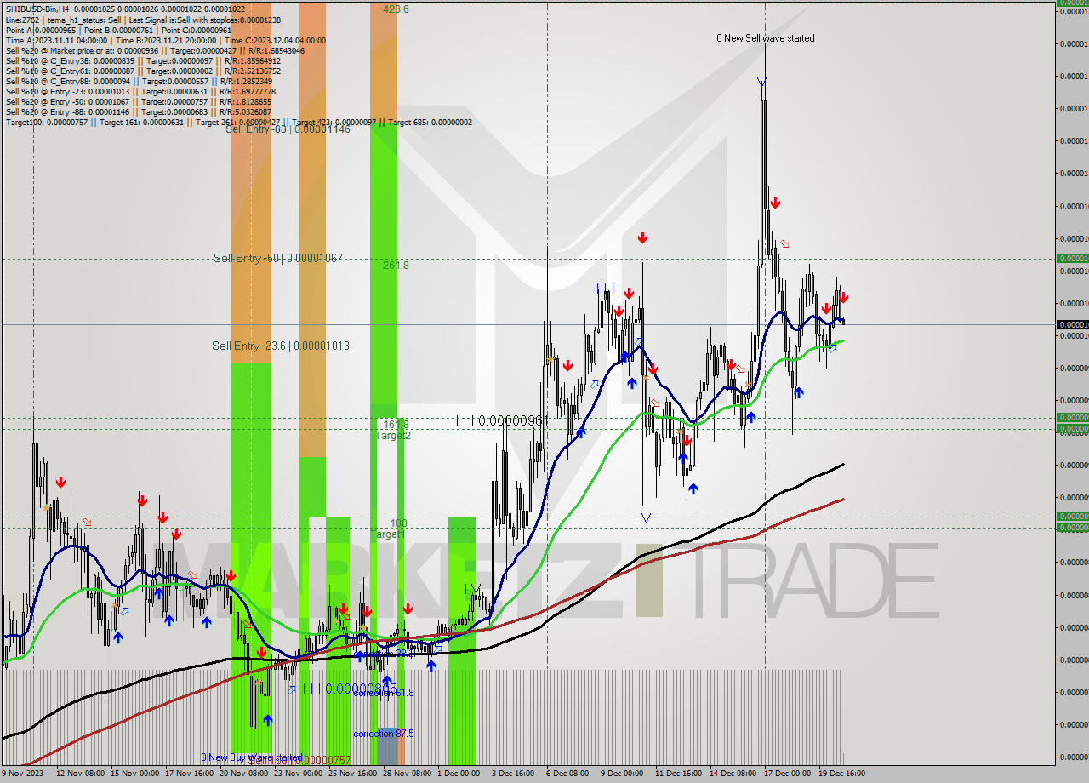Click the red sell arrow above the 9 Dec peak
The height and width of the screenshot is (783, 1089).
(642, 238)
